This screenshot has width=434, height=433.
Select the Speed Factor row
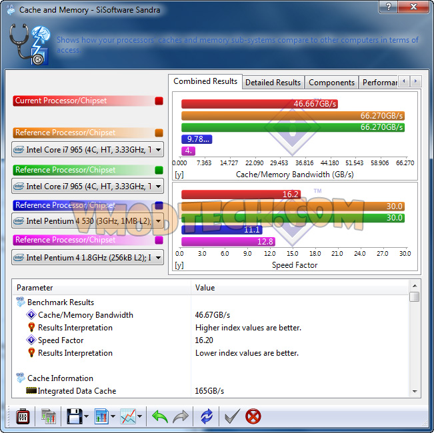[211, 340]
